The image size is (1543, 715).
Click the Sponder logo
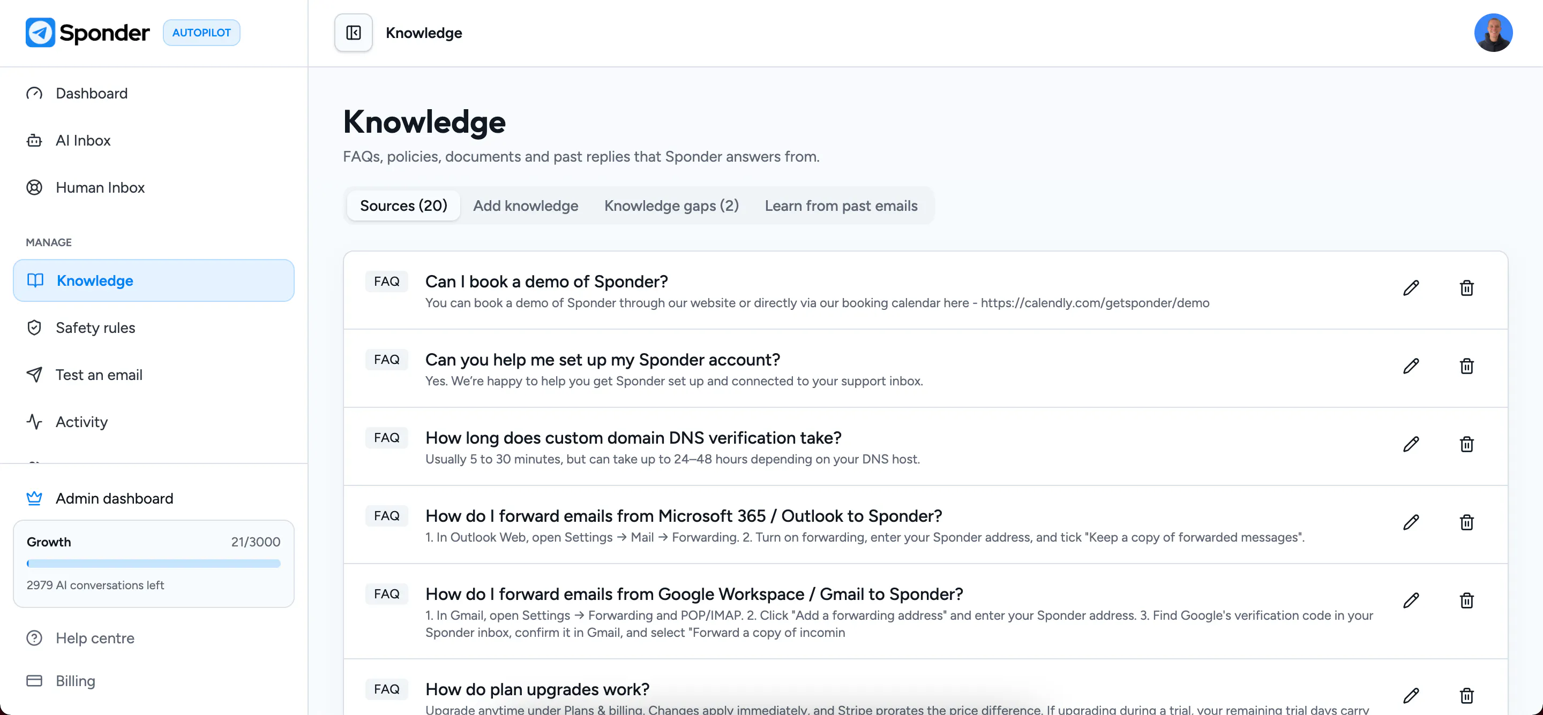point(87,32)
